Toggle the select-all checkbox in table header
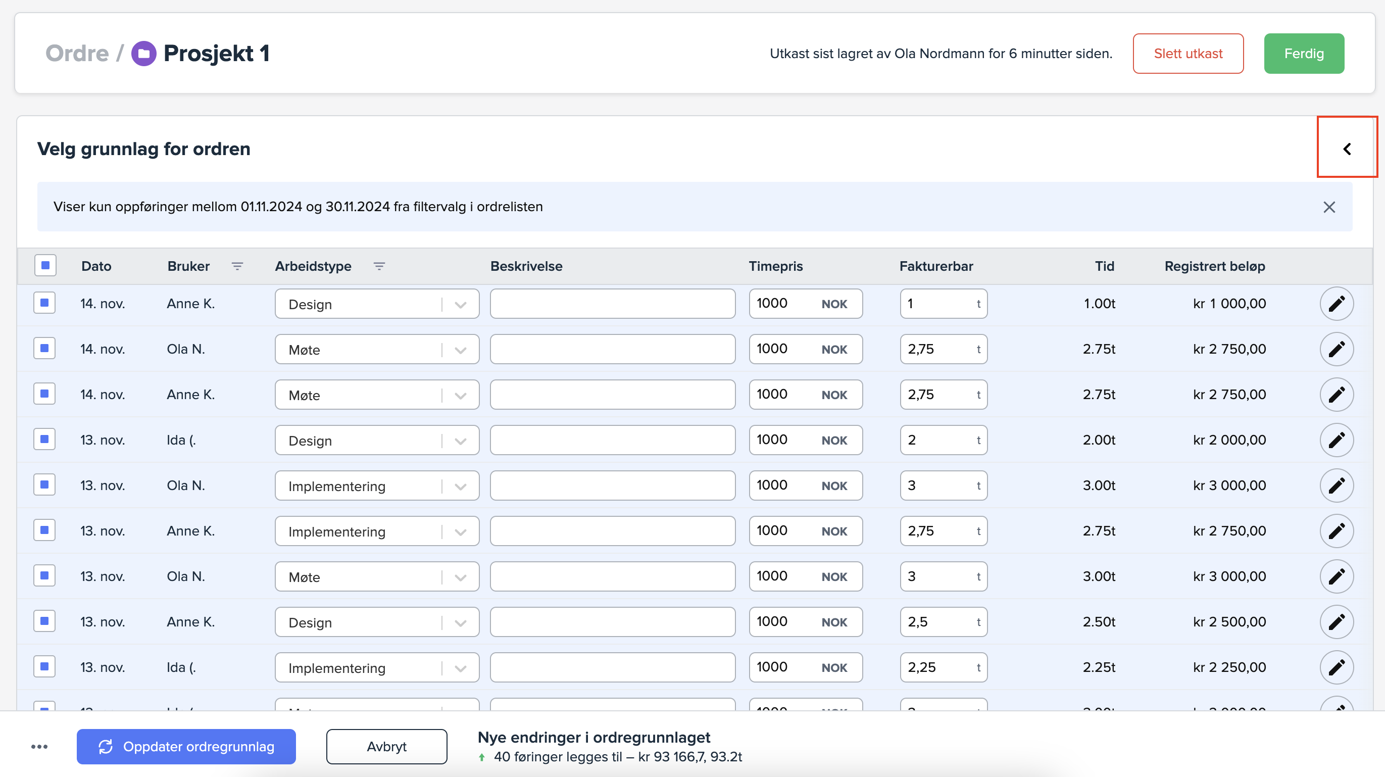 tap(45, 266)
